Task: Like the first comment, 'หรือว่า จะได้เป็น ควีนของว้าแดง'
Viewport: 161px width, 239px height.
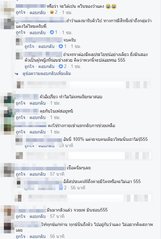Action: (20, 12)
